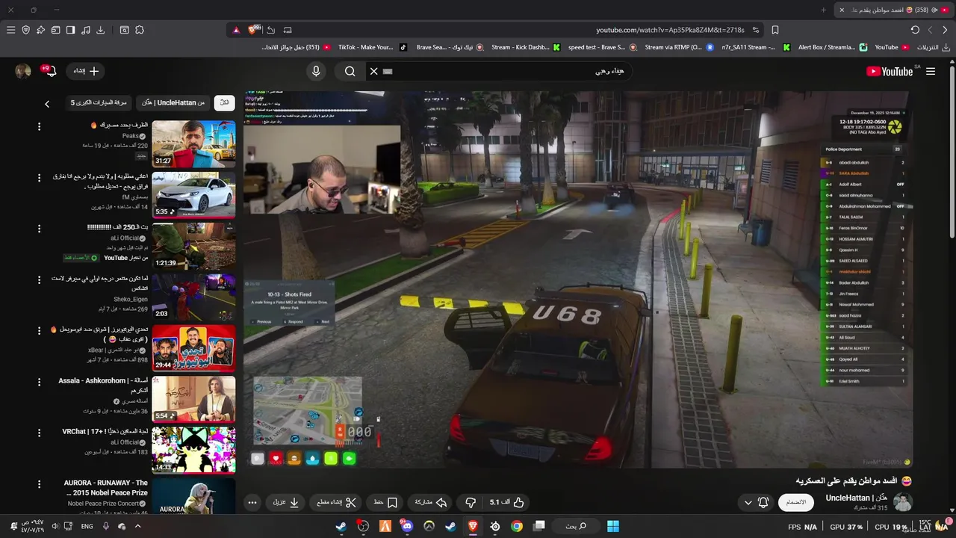This screenshot has width=956, height=538.
Task: Dislike the video
Action: pos(470,502)
